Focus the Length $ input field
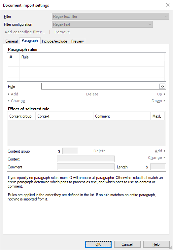173x250 pixels. [158, 167]
